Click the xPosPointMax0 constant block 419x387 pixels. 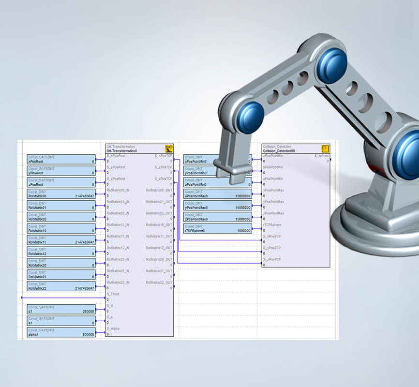tap(218, 194)
